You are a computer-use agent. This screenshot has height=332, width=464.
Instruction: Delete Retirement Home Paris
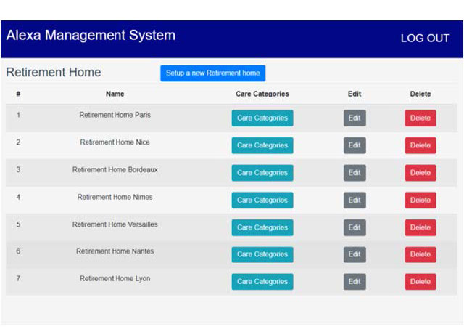(420, 118)
